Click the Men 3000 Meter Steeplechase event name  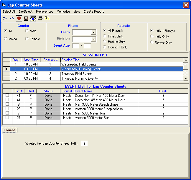pos(96,104)
